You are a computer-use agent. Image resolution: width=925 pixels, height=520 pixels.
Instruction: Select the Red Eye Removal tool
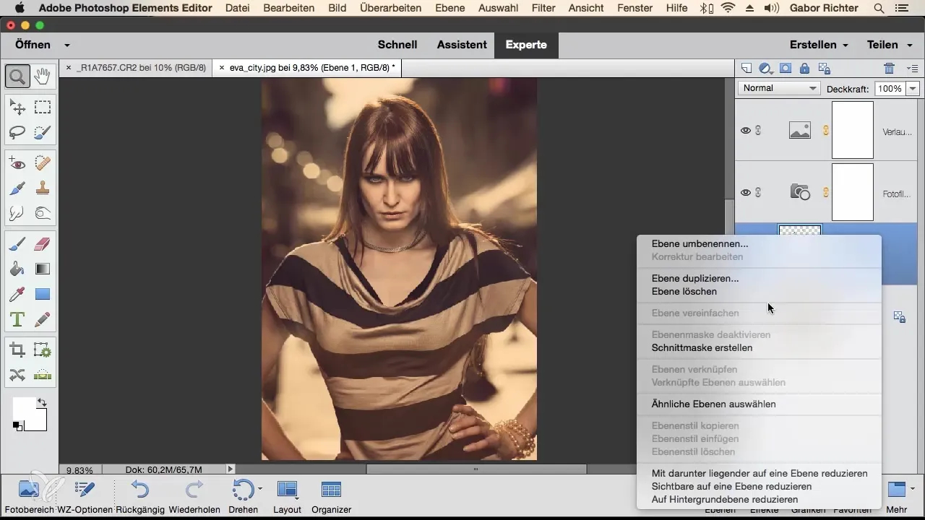click(x=17, y=164)
